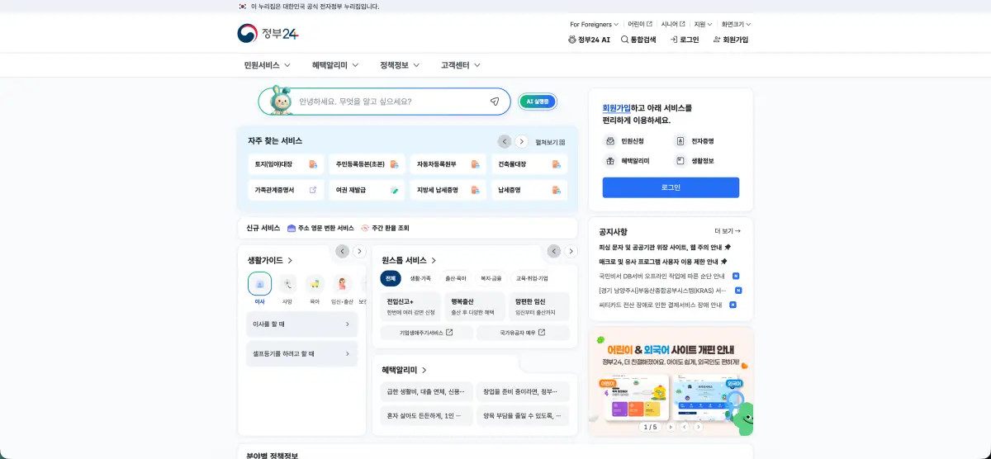Select the 이사 life guide icon
The height and width of the screenshot is (459, 991).
(259, 284)
